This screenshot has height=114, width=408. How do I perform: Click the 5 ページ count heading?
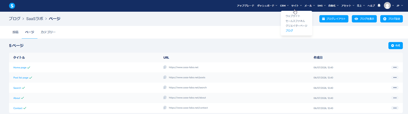pos(16,45)
